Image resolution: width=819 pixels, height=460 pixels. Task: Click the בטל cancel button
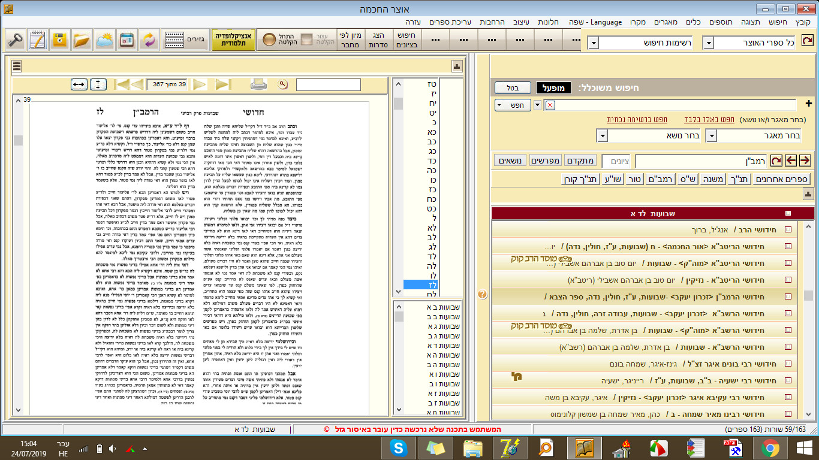[512, 87]
